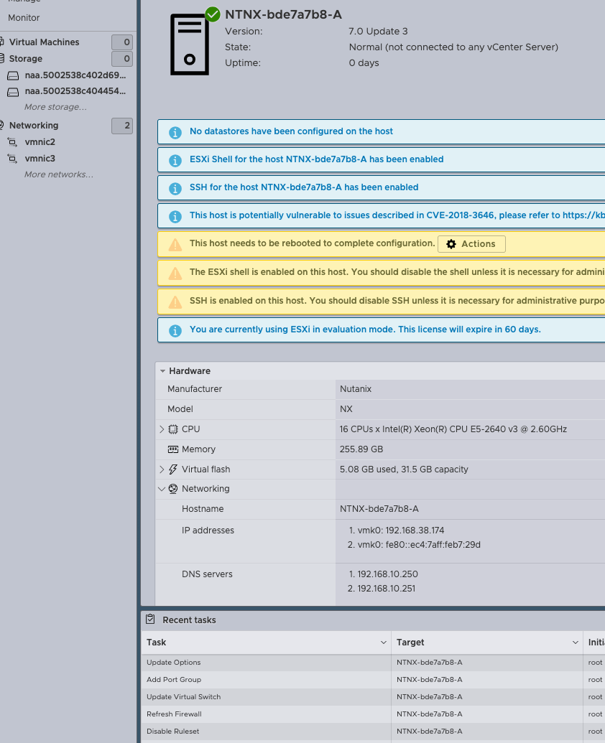
Task: Click the Recent tasks clipboard icon
Action: (x=150, y=620)
